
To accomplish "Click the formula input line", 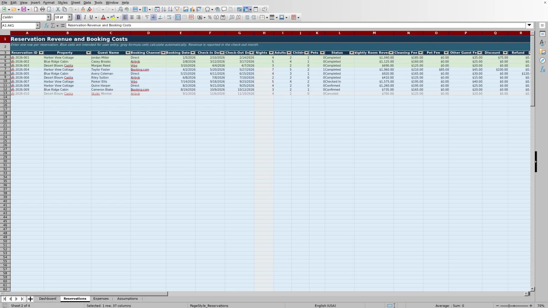I will [296, 26].
